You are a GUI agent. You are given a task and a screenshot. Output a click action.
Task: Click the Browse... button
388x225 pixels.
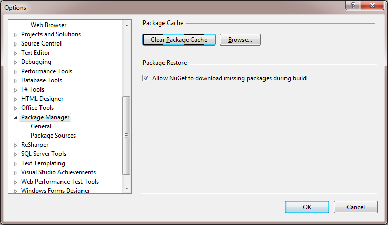pyautogui.click(x=240, y=40)
